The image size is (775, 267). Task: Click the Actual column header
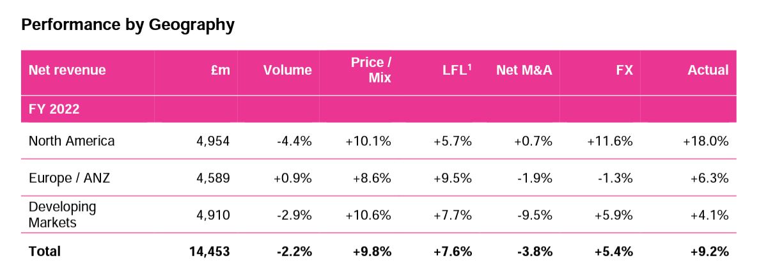pyautogui.click(x=707, y=70)
